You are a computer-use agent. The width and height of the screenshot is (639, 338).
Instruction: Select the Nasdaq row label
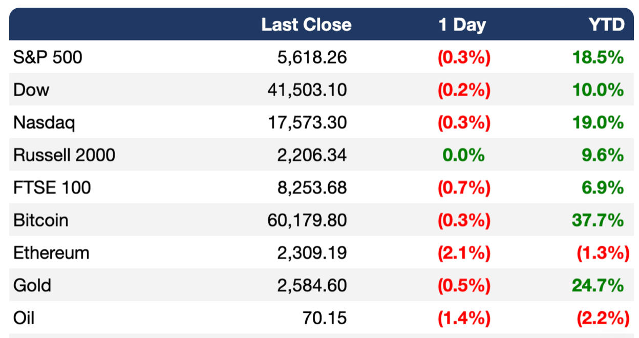44,123
